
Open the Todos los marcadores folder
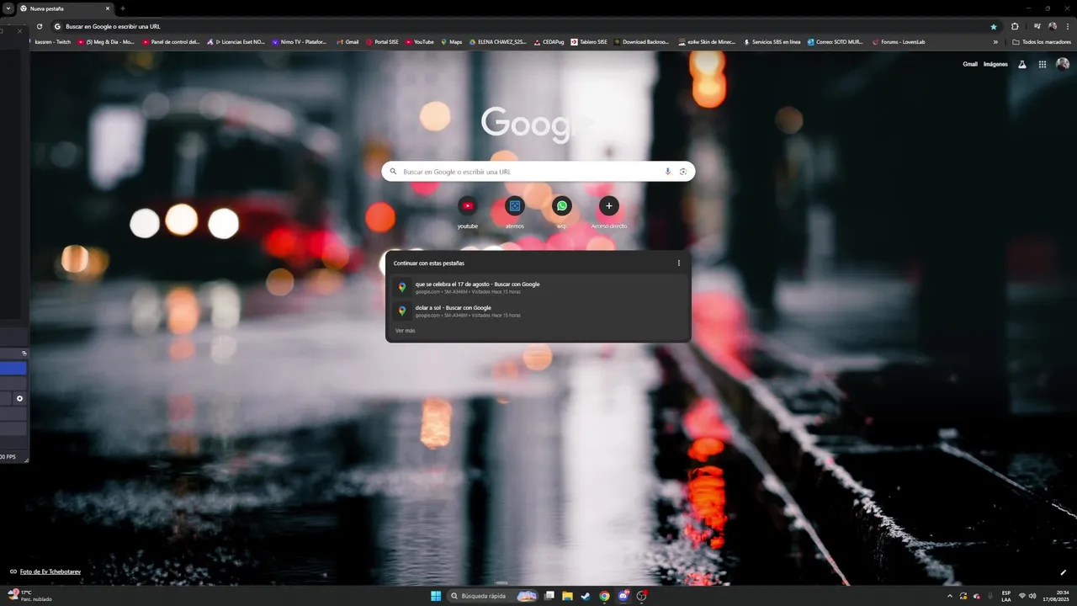tap(1042, 42)
